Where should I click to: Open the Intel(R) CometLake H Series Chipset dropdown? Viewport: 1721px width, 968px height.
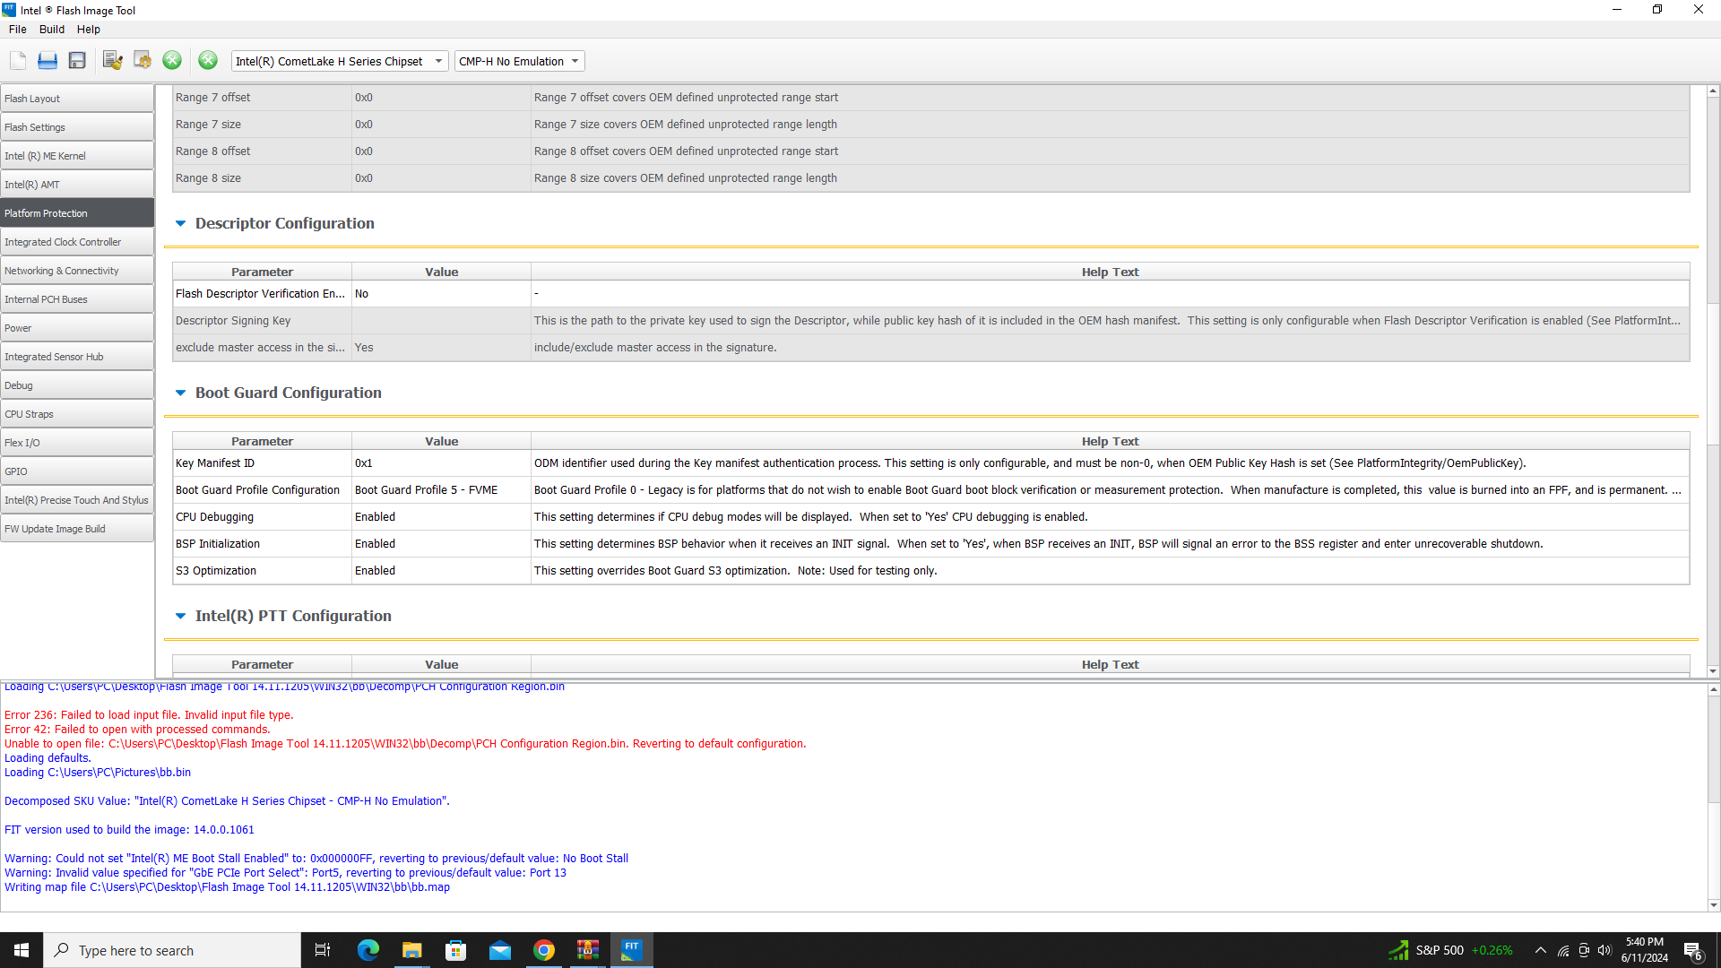point(340,61)
